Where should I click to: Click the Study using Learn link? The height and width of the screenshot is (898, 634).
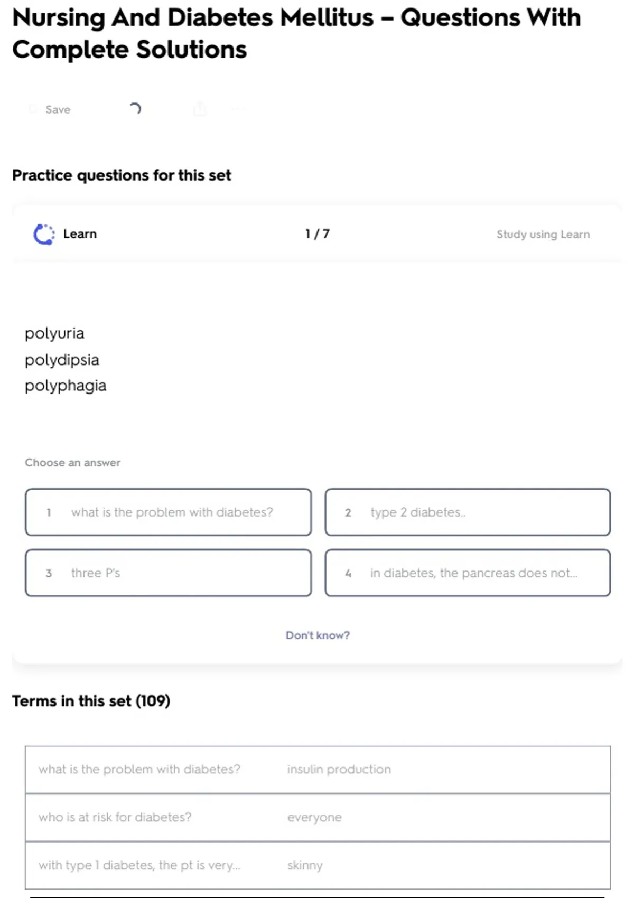(x=543, y=235)
